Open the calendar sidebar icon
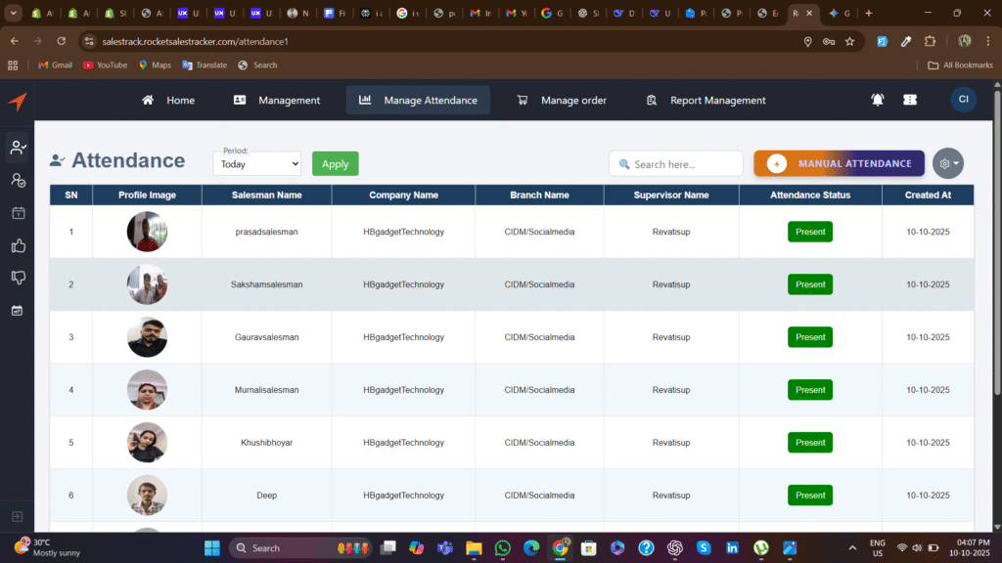Viewport: 1002px width, 563px height. point(18,213)
